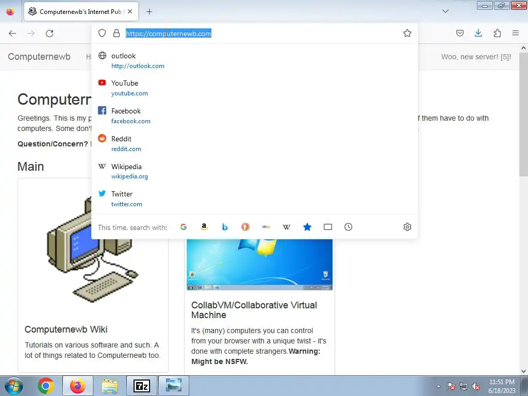Image resolution: width=528 pixels, height=396 pixels.
Task: Show hidden tray icons arrow
Action: tap(438, 386)
